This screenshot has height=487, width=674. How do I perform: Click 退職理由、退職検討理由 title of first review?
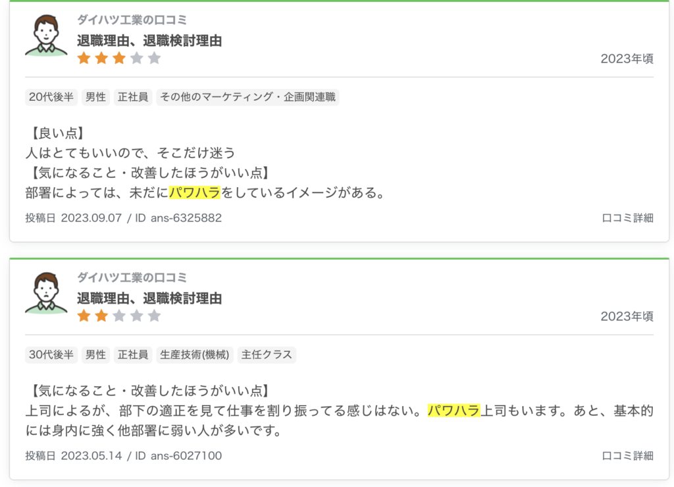(149, 41)
